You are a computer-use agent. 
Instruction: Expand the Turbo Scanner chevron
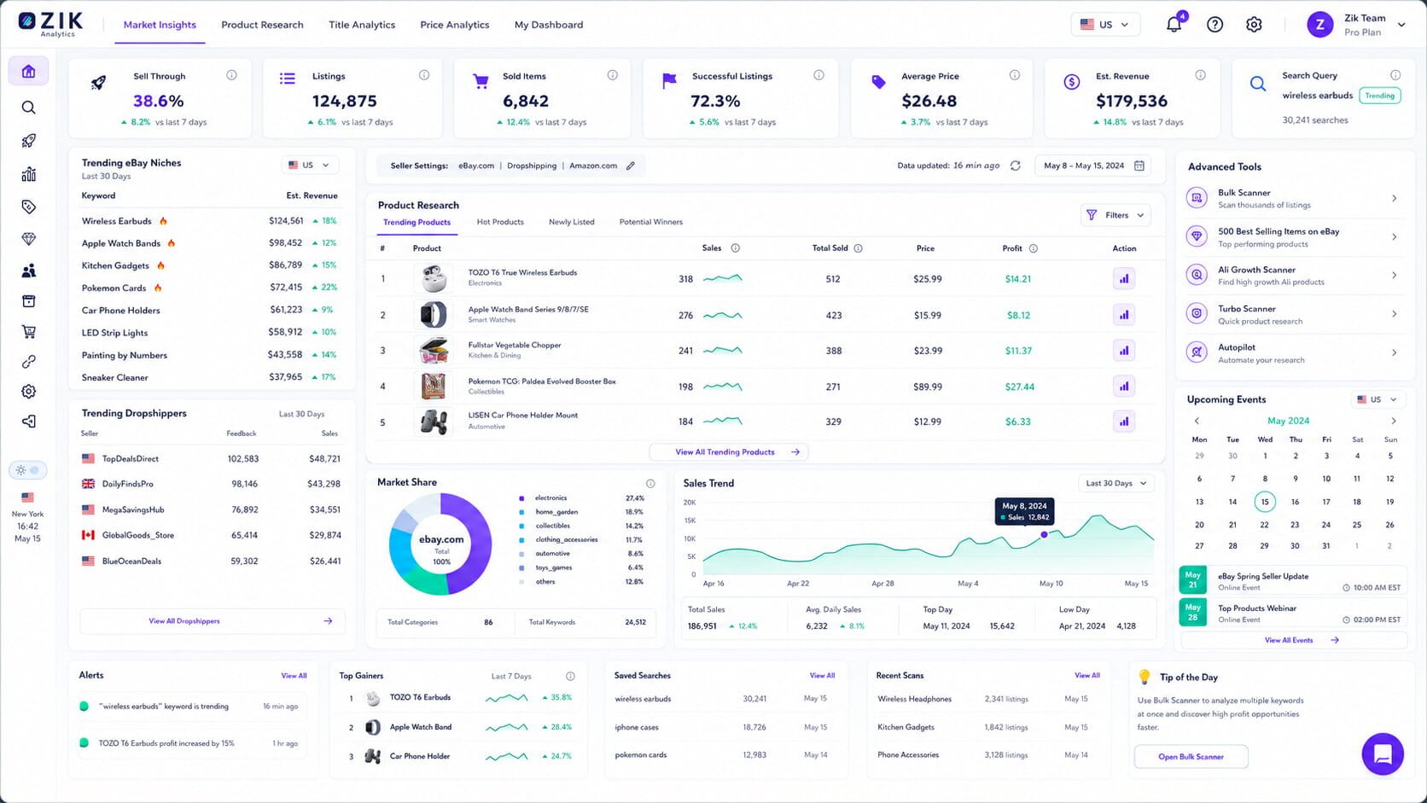click(x=1395, y=314)
